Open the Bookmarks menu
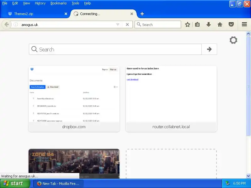Screen dimensions: 251x188 coord(58,3)
